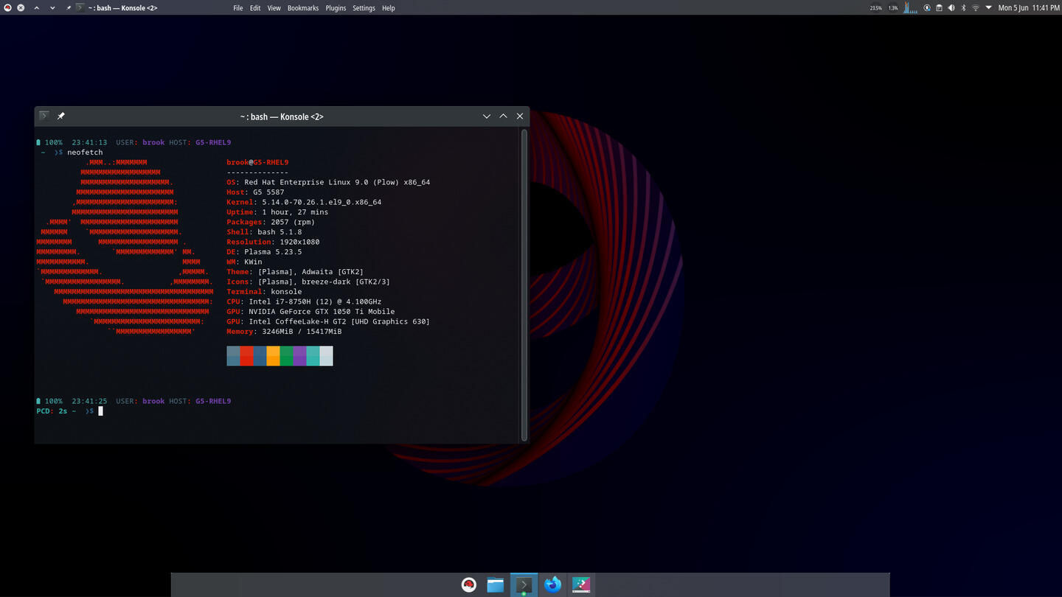Toggle the pin button in Konsole title bar

[x=61, y=116]
